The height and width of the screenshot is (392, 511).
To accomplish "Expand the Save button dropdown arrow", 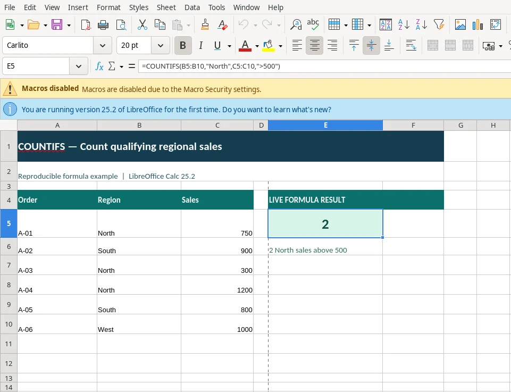I will 69,25.
